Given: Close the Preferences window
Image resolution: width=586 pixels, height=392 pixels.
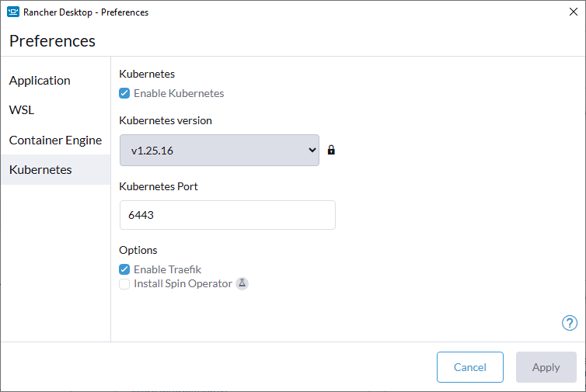Looking at the screenshot, I should (x=573, y=12).
